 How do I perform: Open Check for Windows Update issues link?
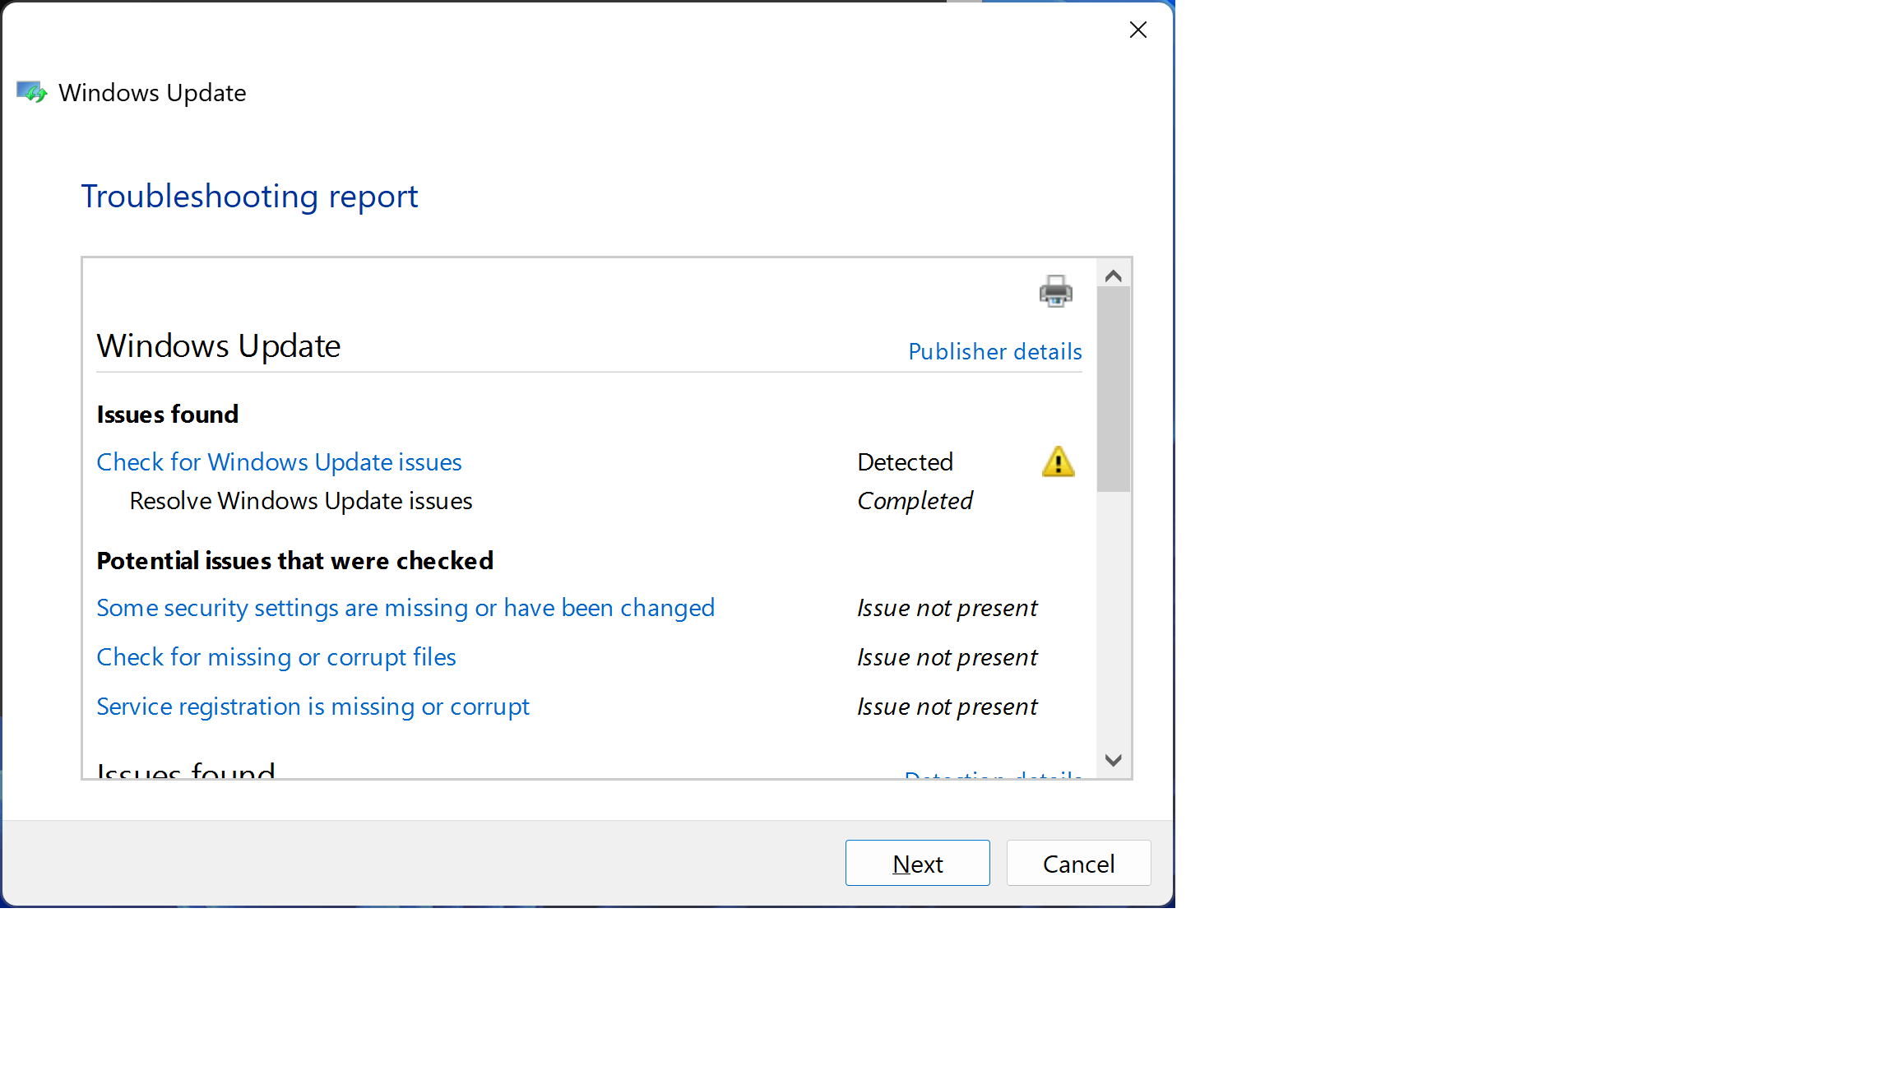click(x=279, y=461)
